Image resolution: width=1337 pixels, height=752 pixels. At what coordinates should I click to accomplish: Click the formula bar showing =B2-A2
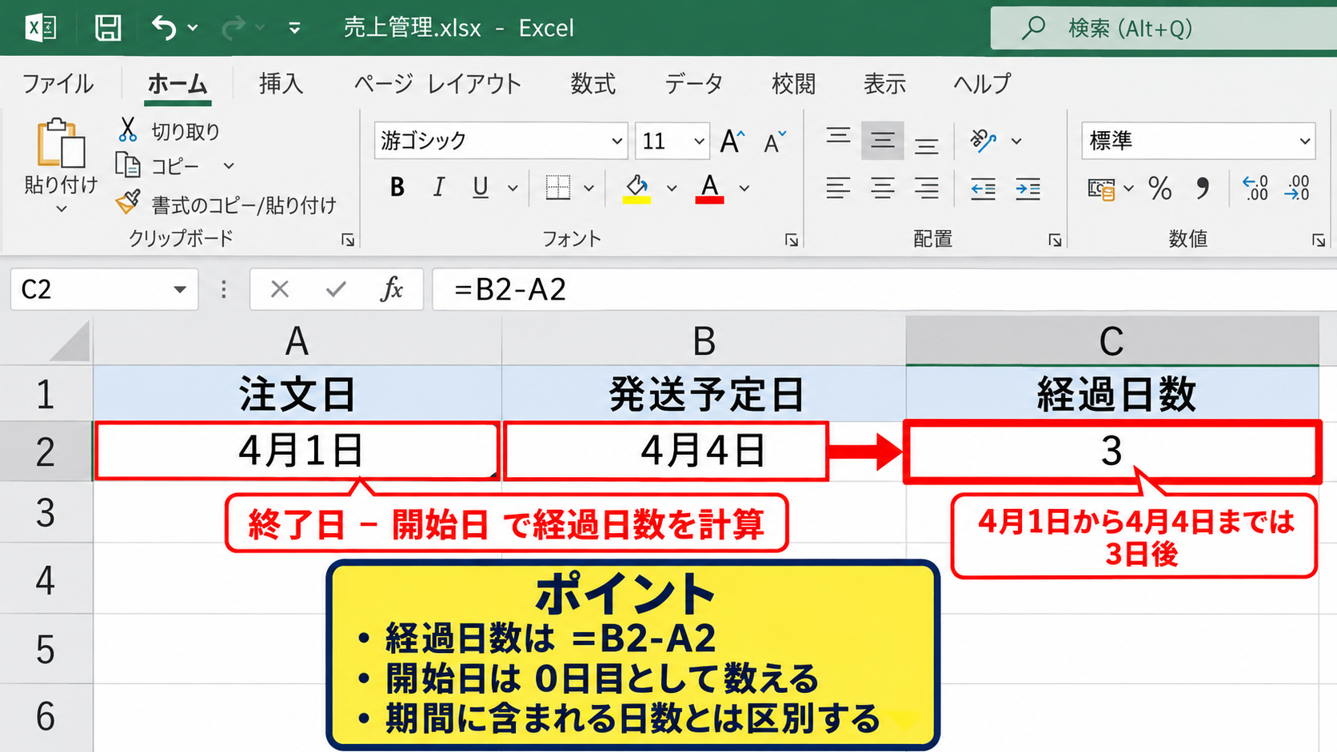[884, 289]
